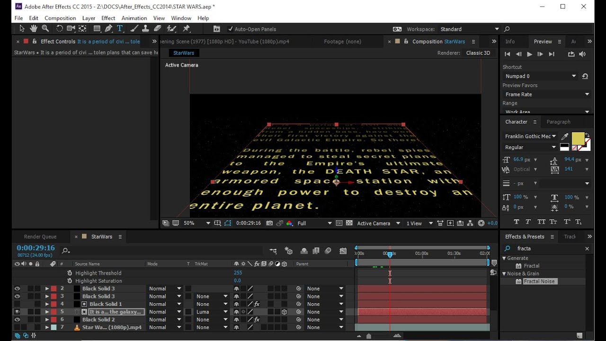The width and height of the screenshot is (606, 341).
Task: Open resolution Full dropdown
Action: (314, 223)
